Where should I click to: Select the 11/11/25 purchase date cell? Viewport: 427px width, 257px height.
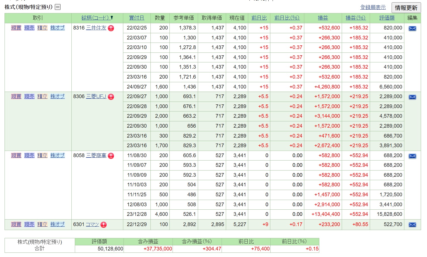(x=137, y=195)
